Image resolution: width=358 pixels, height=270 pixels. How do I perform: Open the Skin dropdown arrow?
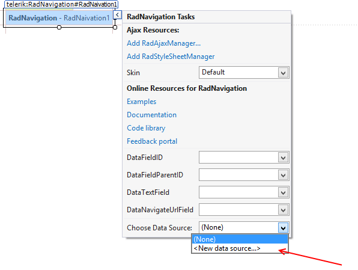tap(283, 73)
